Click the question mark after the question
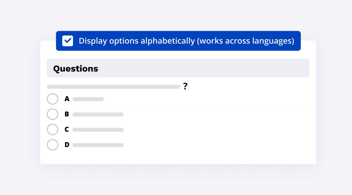Viewport: 352px width, 195px height. pyautogui.click(x=185, y=86)
